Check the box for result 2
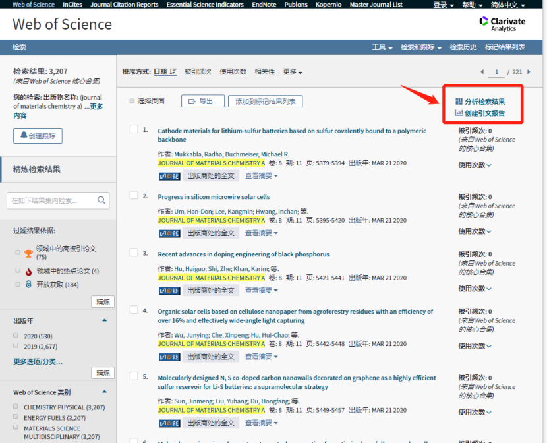The width and height of the screenshot is (547, 443). (x=134, y=195)
